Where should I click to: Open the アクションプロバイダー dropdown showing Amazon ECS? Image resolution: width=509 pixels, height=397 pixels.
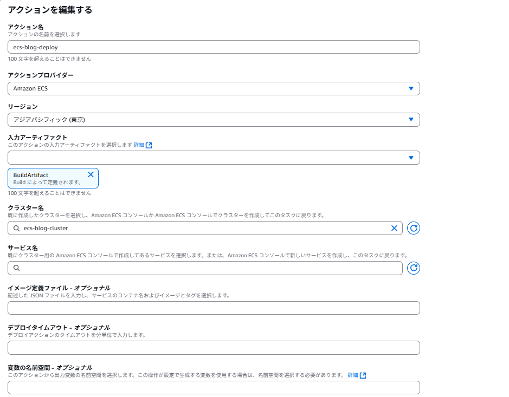click(214, 88)
